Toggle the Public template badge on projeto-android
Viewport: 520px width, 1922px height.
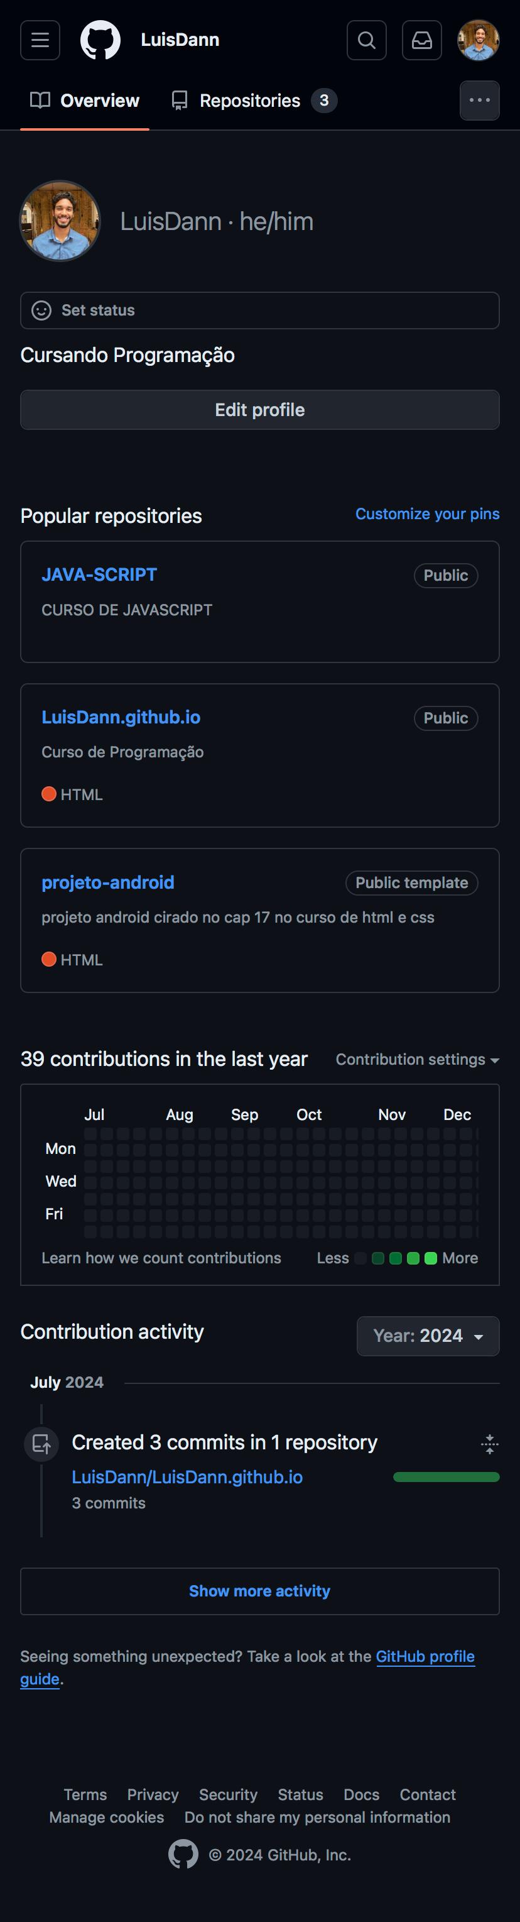[411, 882]
